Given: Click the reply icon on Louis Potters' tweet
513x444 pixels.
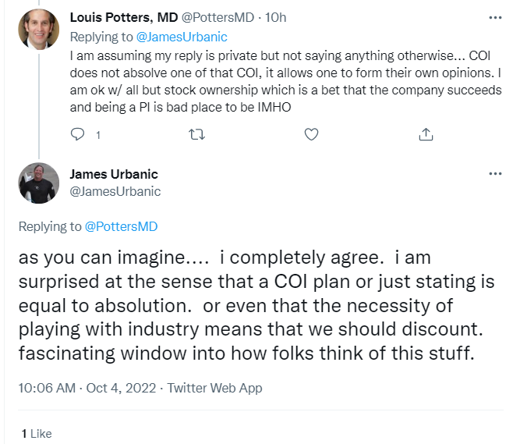Looking at the screenshot, I should coord(76,135).
